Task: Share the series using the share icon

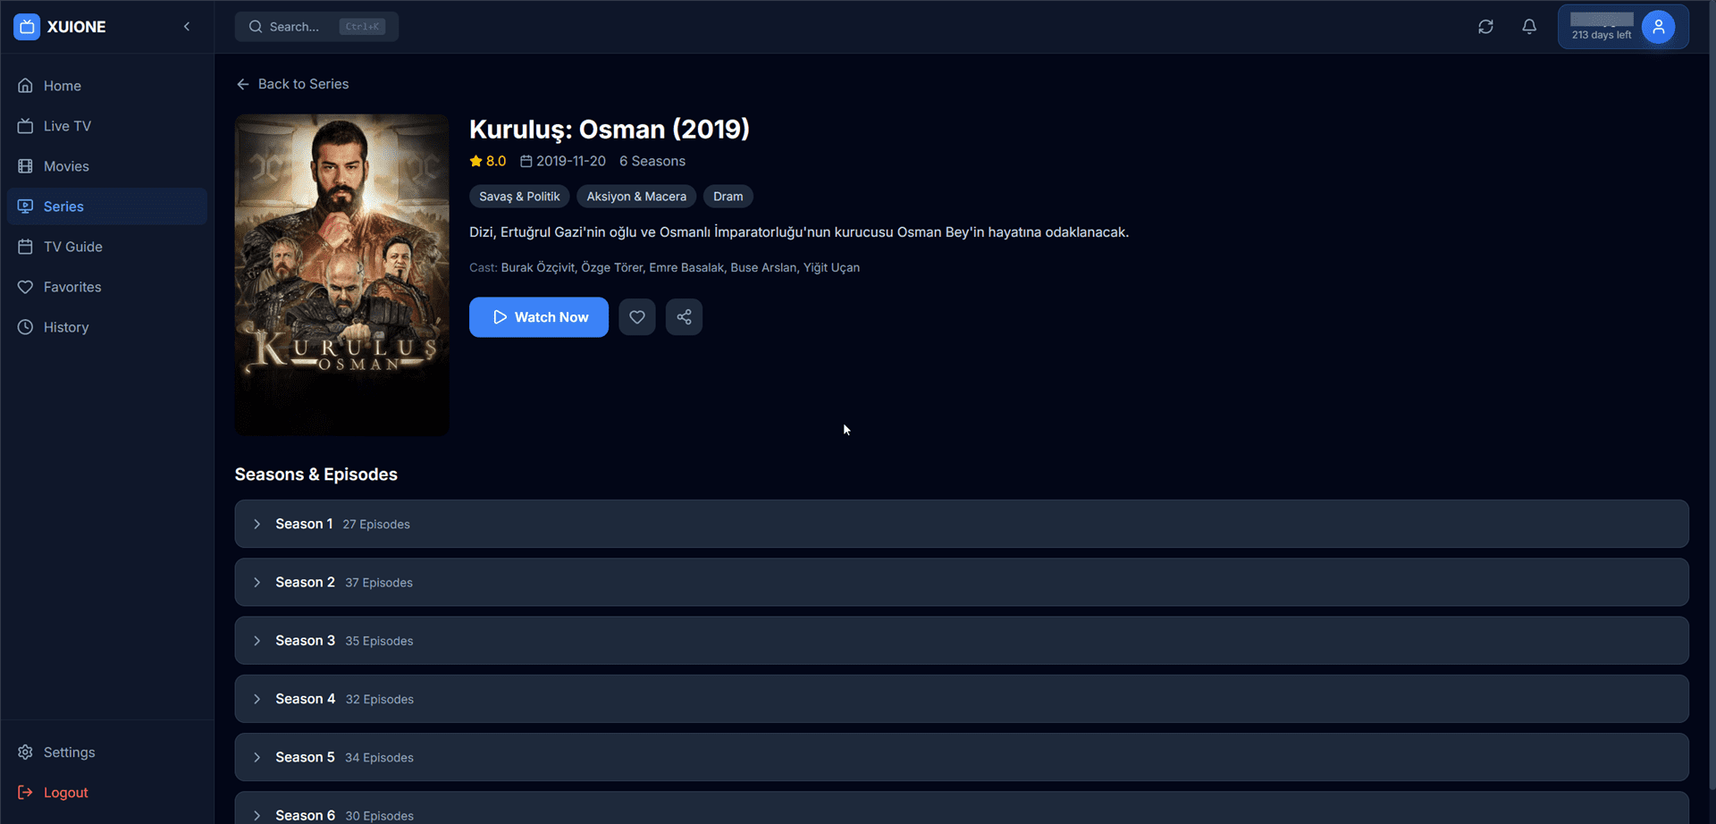Action: coord(684,317)
